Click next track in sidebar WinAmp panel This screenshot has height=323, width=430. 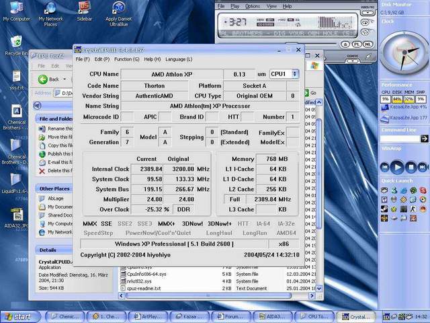(423, 167)
